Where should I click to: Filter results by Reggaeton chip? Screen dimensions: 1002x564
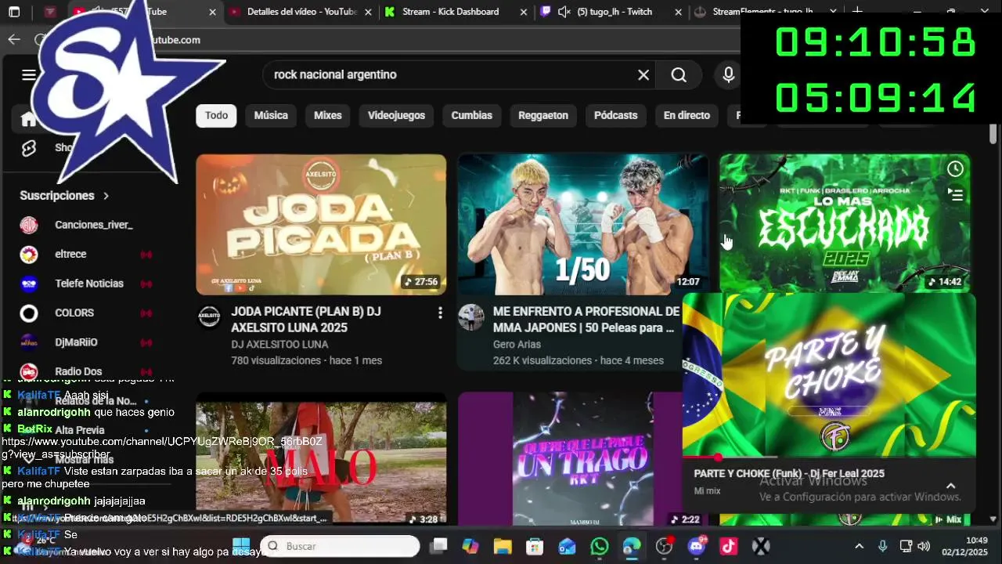click(x=543, y=115)
